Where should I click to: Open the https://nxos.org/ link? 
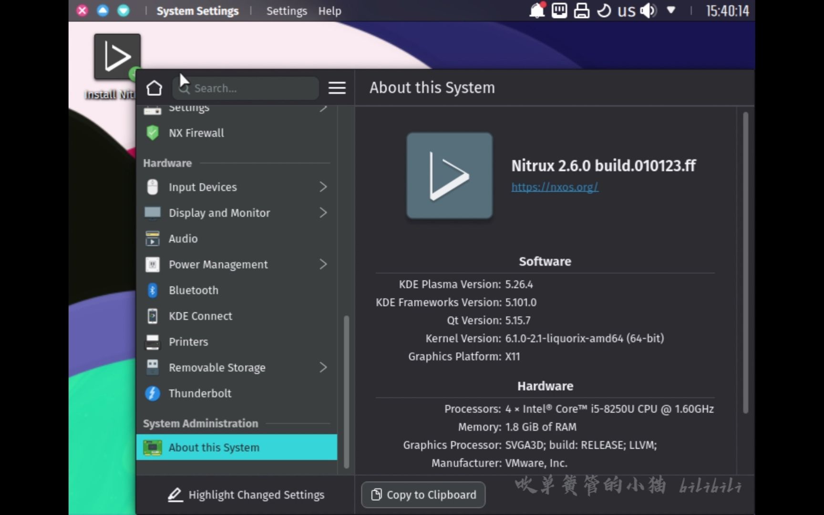pos(555,187)
